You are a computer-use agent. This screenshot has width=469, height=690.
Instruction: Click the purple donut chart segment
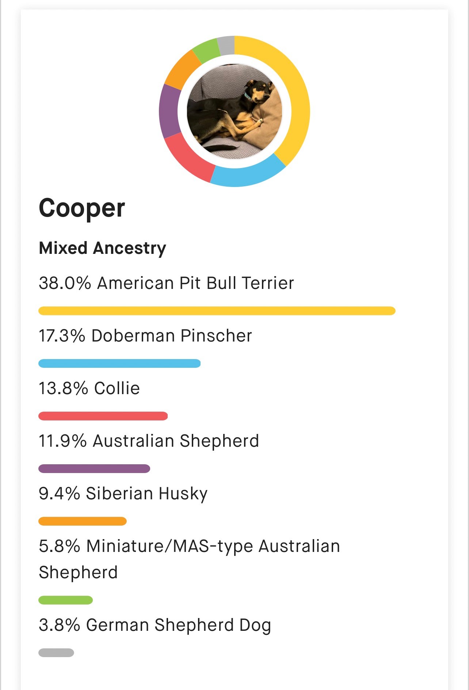pos(169,111)
